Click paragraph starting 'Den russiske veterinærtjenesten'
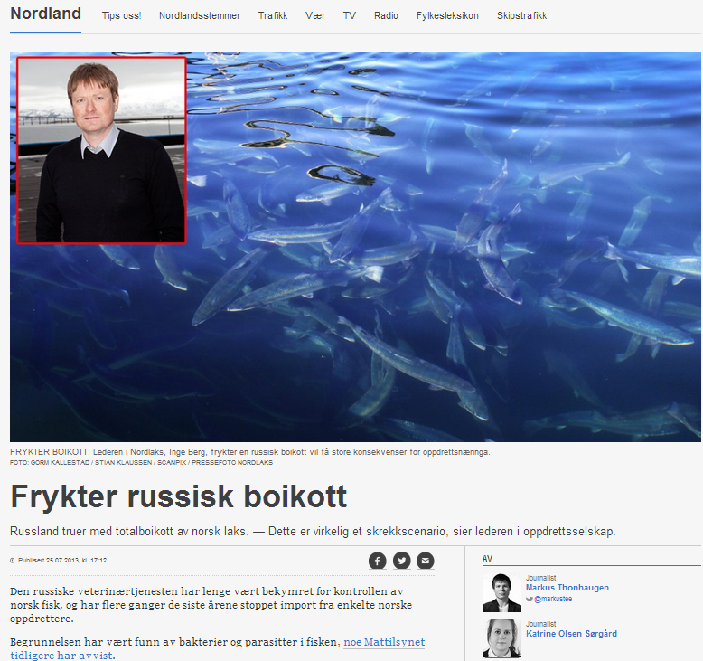 point(211,605)
